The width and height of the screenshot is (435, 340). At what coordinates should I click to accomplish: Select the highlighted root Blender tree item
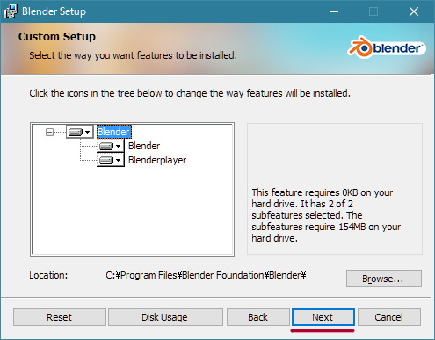[x=114, y=132]
